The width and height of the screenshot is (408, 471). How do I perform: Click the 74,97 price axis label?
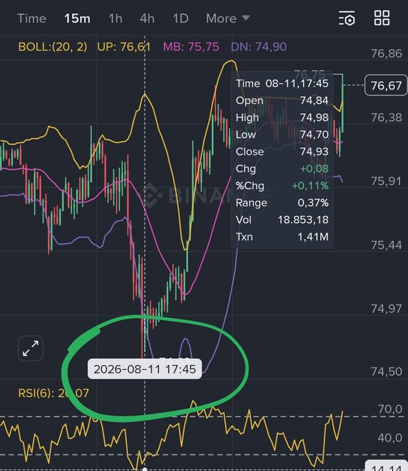tap(386, 309)
